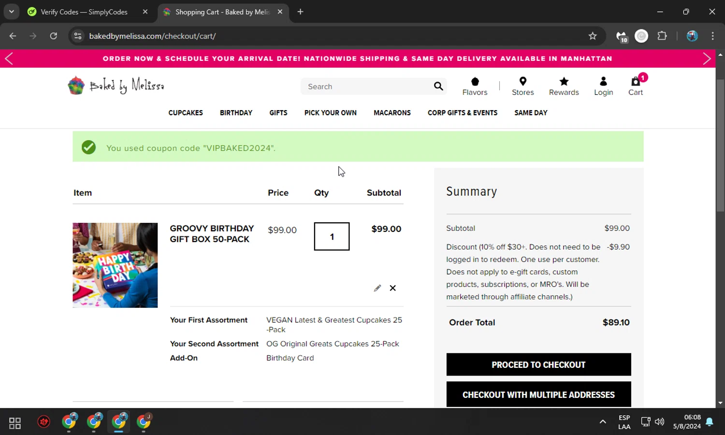Open the PICK YOUR OWN menu
This screenshot has width=725, height=435.
(x=331, y=113)
